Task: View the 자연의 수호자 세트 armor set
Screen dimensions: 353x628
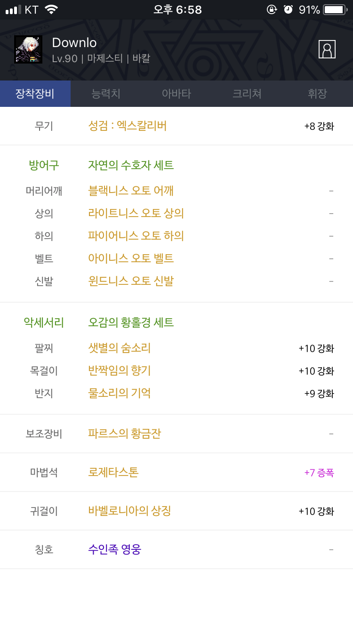Action: click(x=131, y=165)
